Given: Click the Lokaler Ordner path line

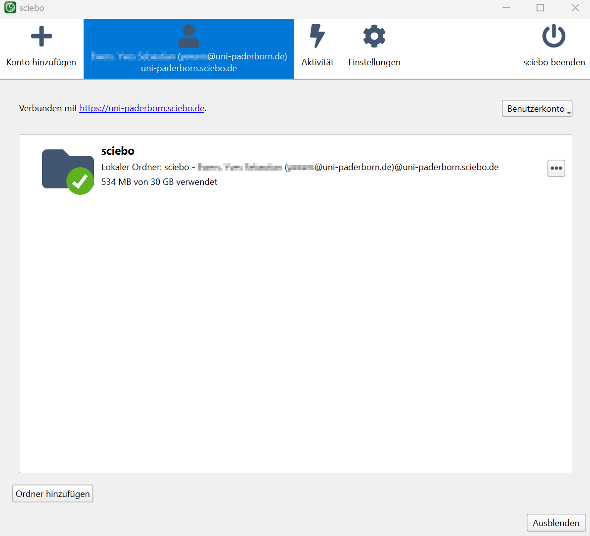Looking at the screenshot, I should tap(300, 167).
